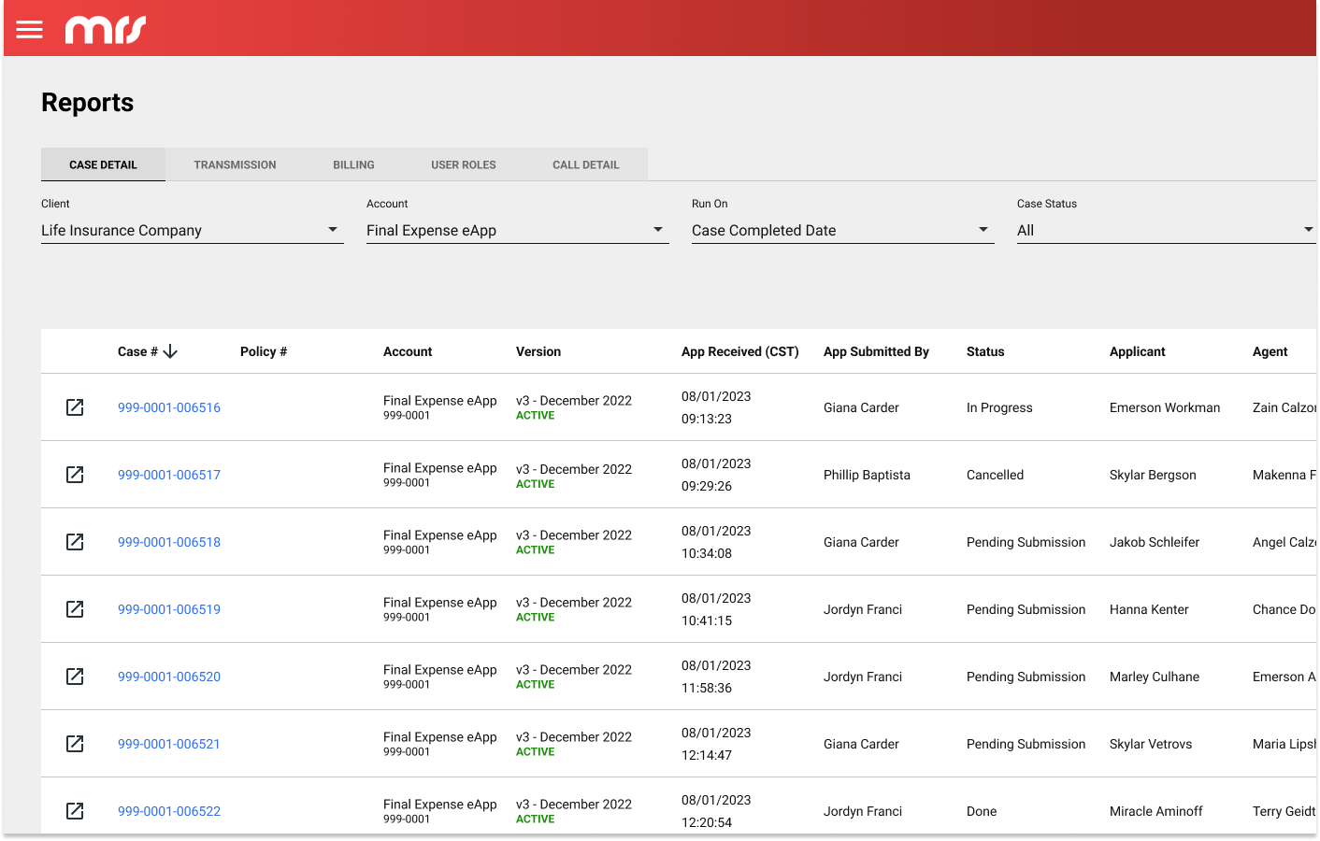Click the case number 999-0001-006518 link
This screenshot has width=1320, height=841.
(168, 542)
